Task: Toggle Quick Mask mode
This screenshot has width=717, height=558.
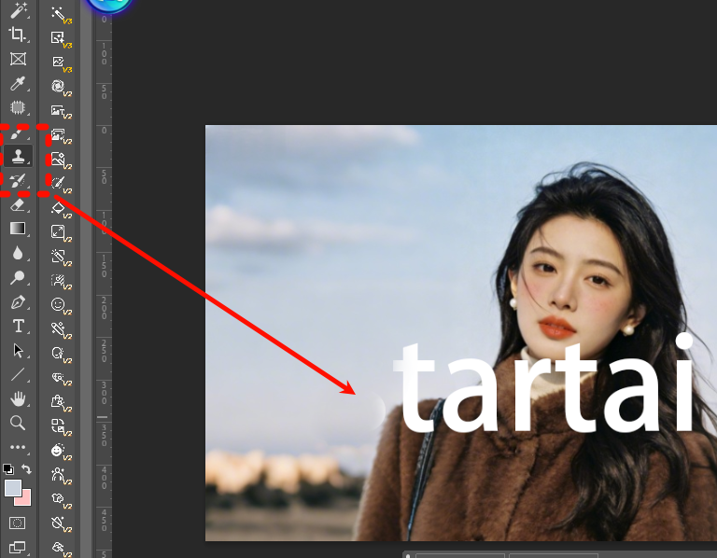Action: tap(18, 523)
